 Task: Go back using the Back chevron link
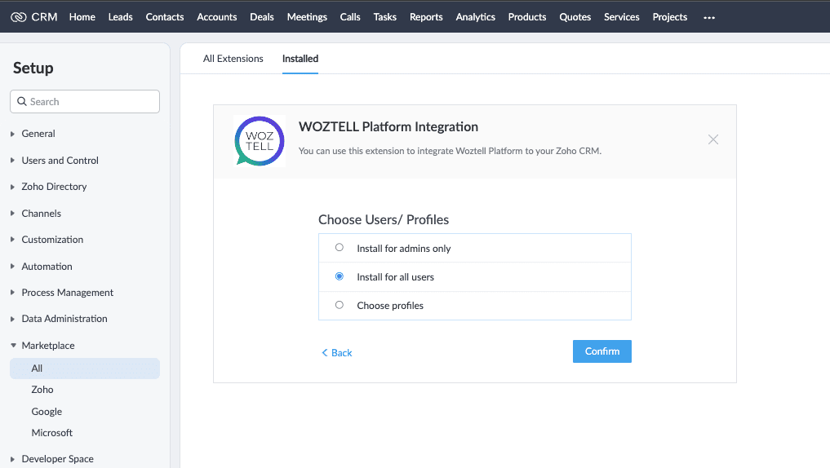click(337, 353)
